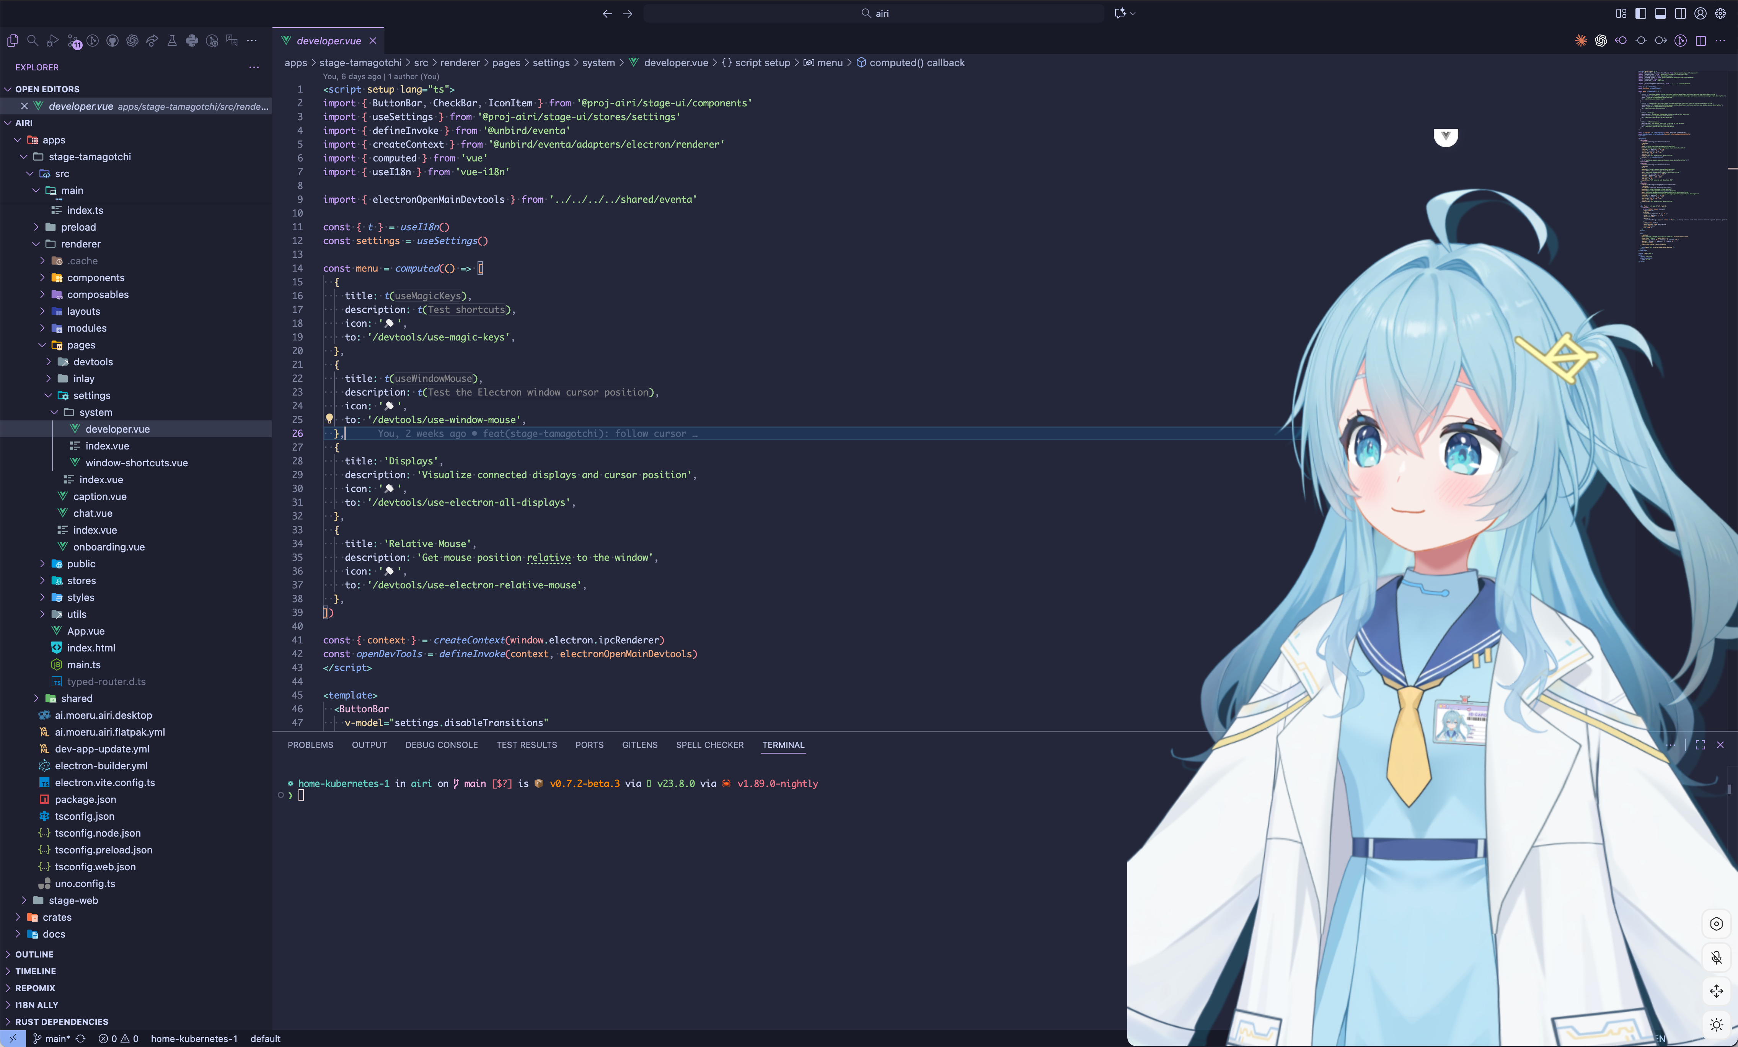Switch to the Spell Checker tab

(x=709, y=745)
